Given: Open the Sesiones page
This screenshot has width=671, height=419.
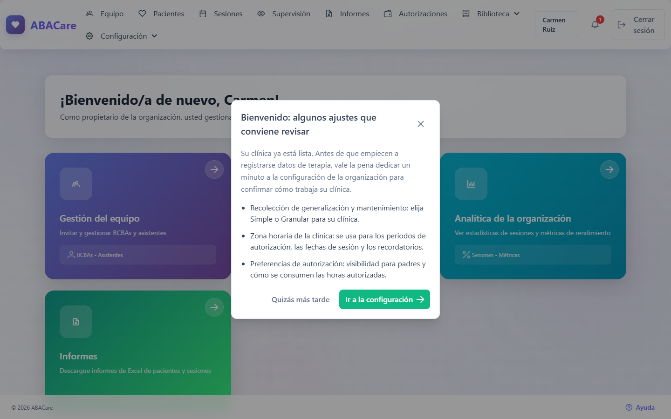Looking at the screenshot, I should pyautogui.click(x=221, y=14).
